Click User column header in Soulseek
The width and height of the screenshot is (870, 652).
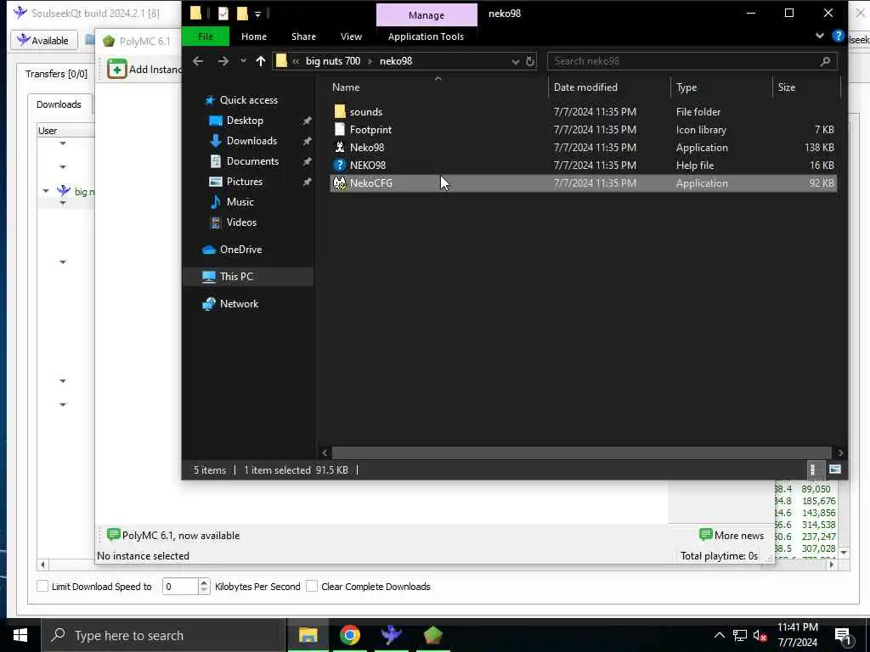click(x=65, y=131)
